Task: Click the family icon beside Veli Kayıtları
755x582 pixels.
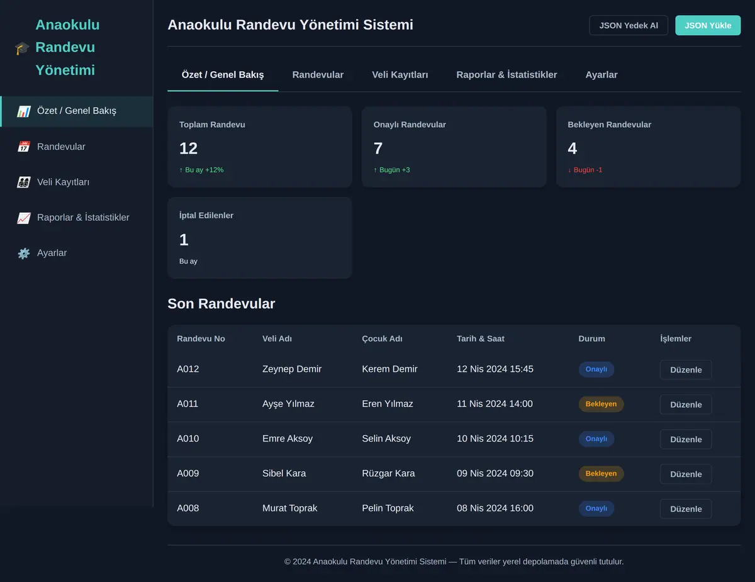Action: (24, 182)
